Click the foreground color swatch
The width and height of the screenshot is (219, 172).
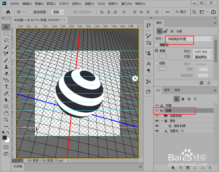coord(5,138)
